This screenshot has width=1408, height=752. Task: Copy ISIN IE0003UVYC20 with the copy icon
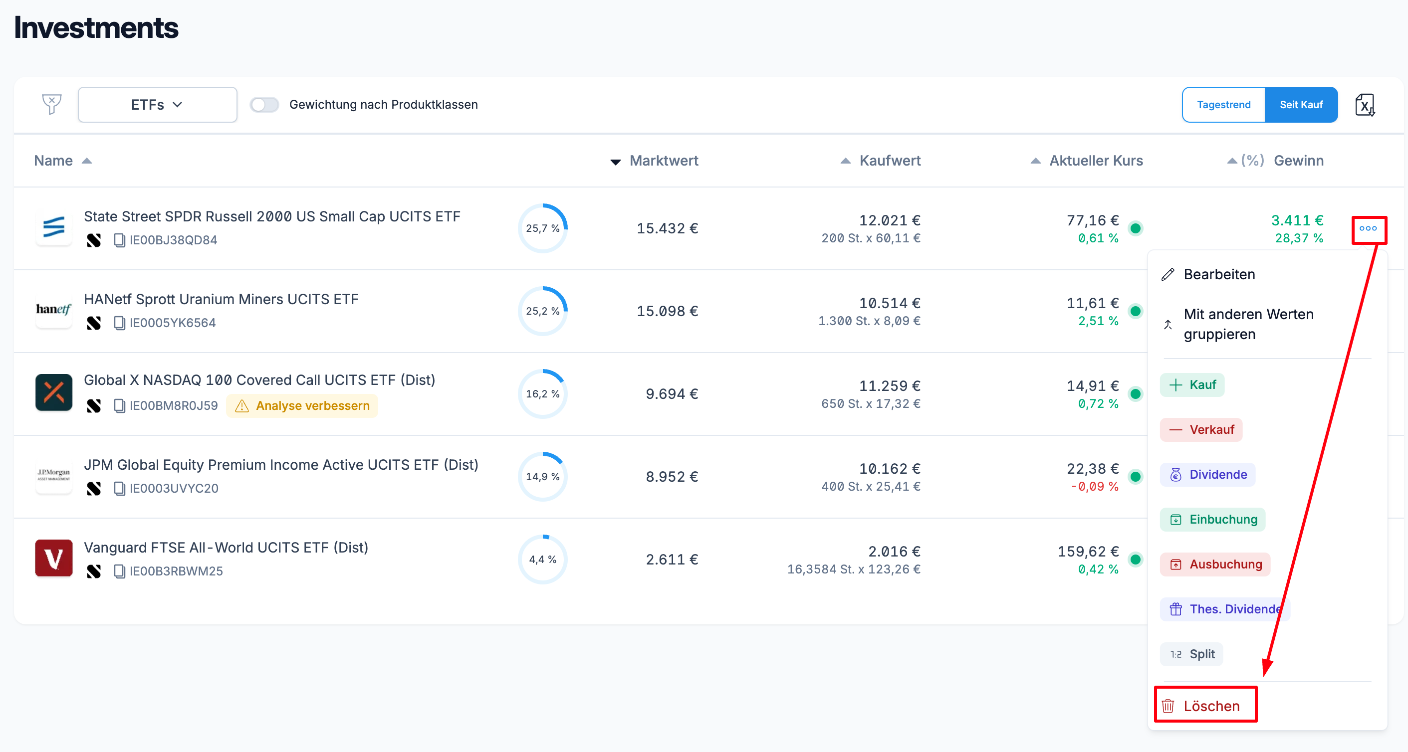pos(119,489)
